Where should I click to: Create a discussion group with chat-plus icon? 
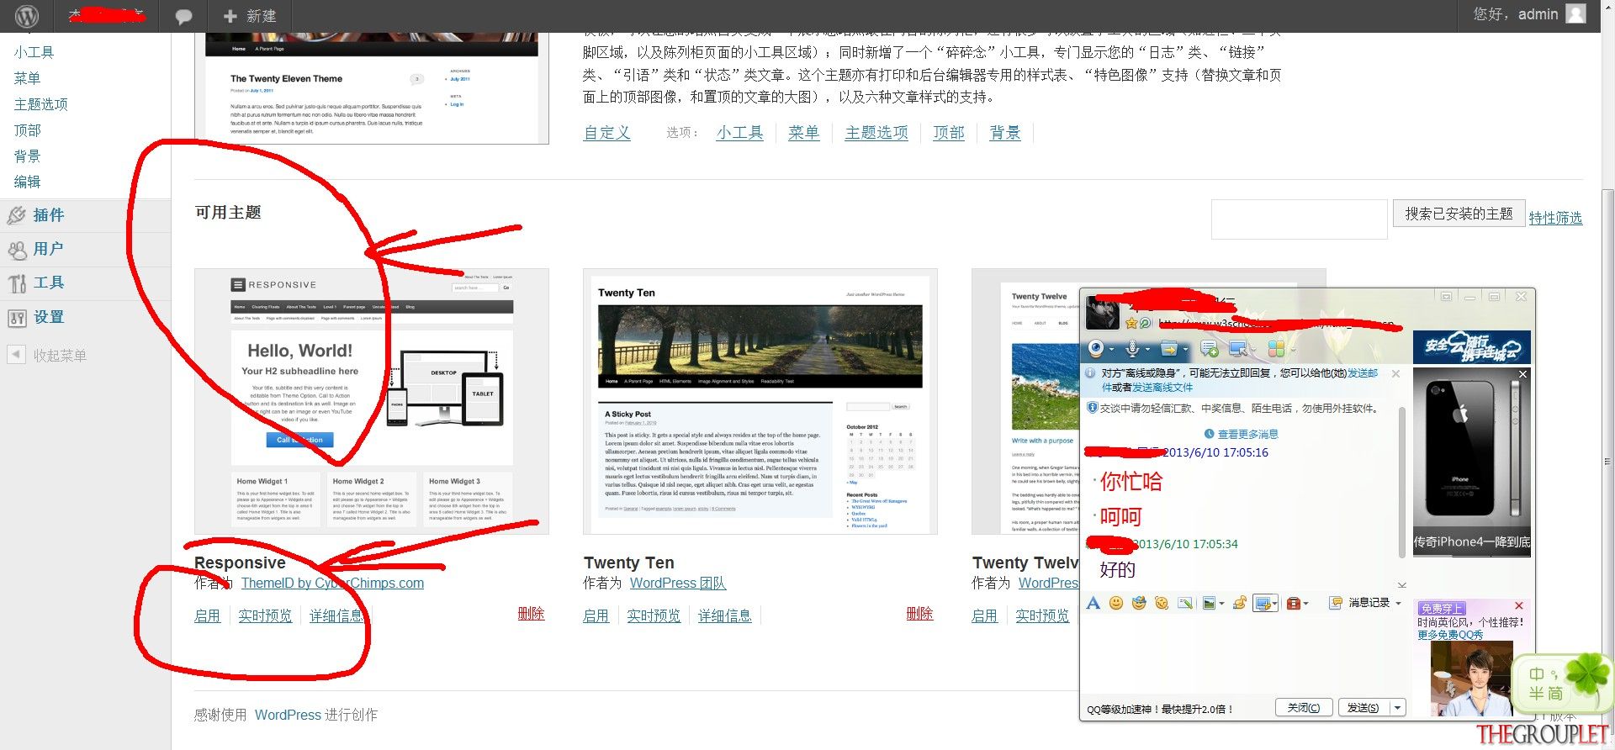tap(1210, 348)
